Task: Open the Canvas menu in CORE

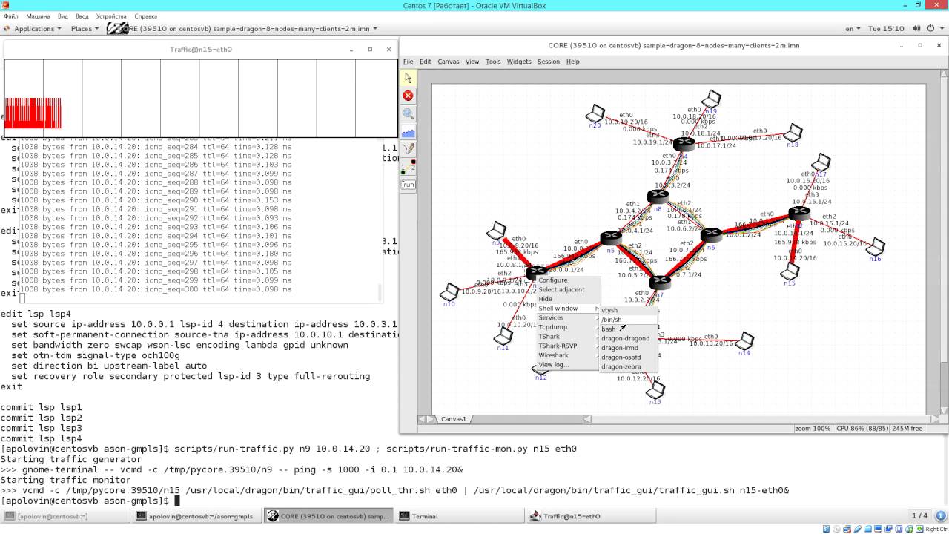Action: coord(448,62)
